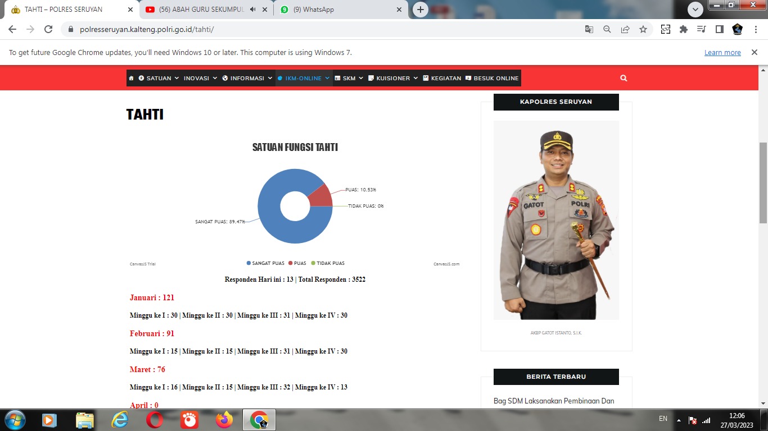This screenshot has width=768, height=431.
Task: Toggle TIDAK PUAS series in chart legend
Action: (x=327, y=263)
